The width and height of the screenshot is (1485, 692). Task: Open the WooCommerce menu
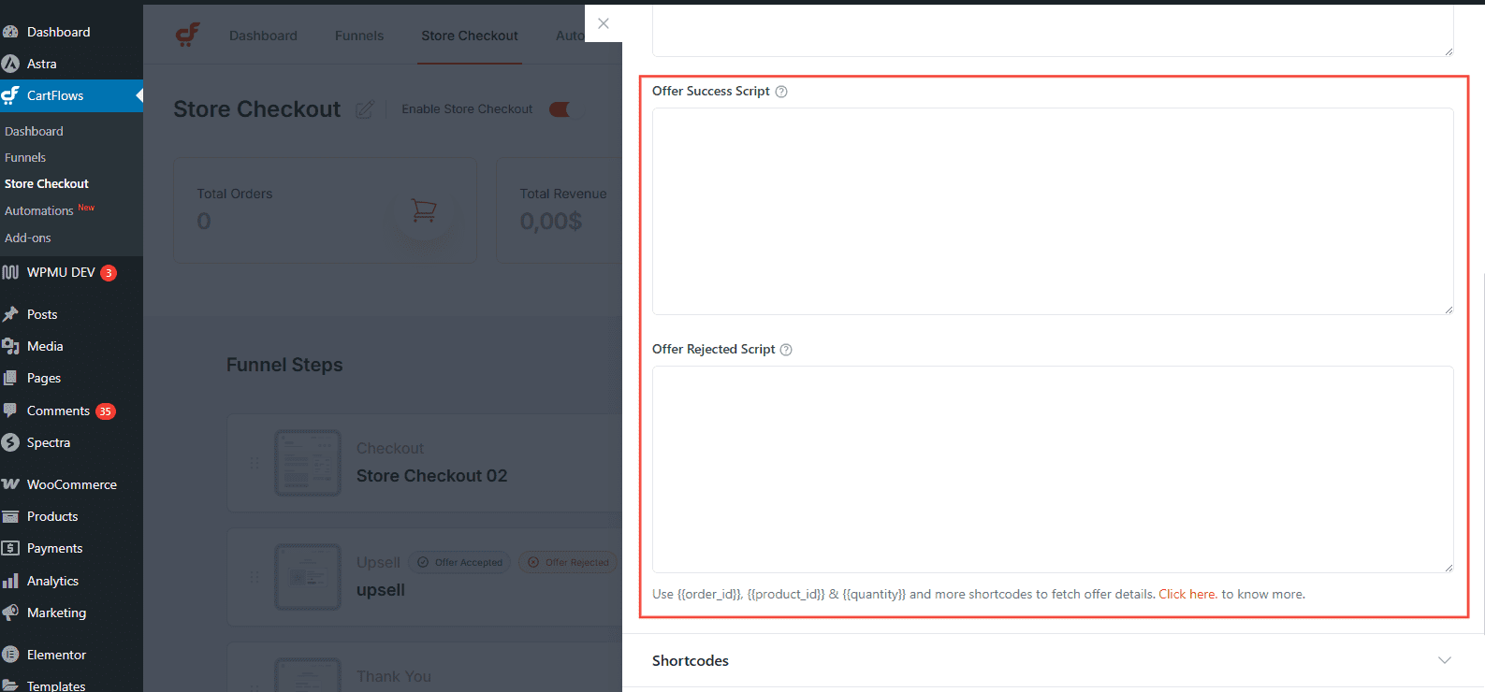(71, 484)
